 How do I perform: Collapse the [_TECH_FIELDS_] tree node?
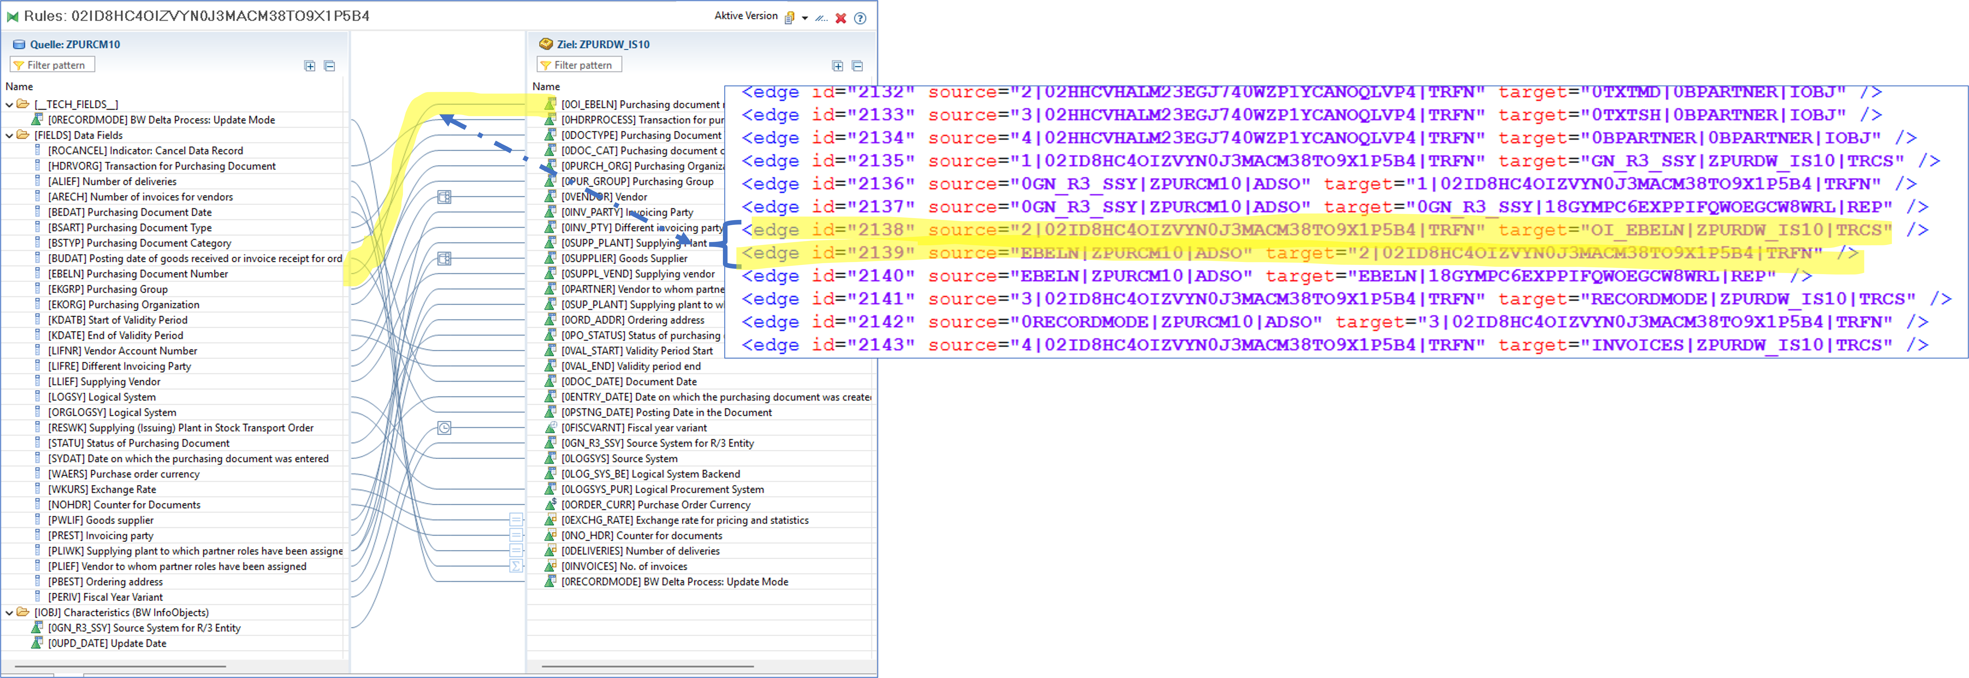tap(9, 105)
